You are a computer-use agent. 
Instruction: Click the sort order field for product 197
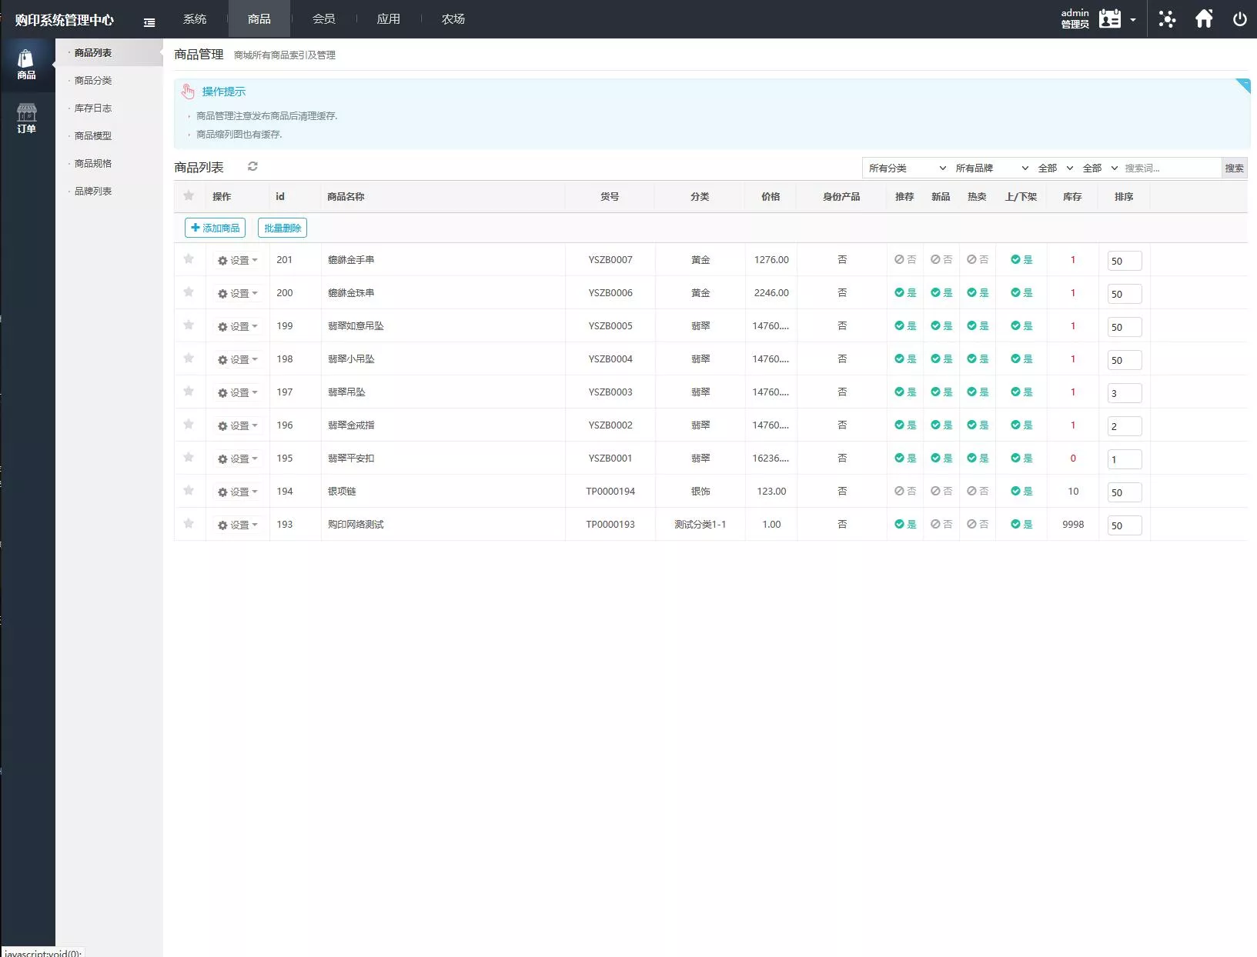click(x=1124, y=393)
